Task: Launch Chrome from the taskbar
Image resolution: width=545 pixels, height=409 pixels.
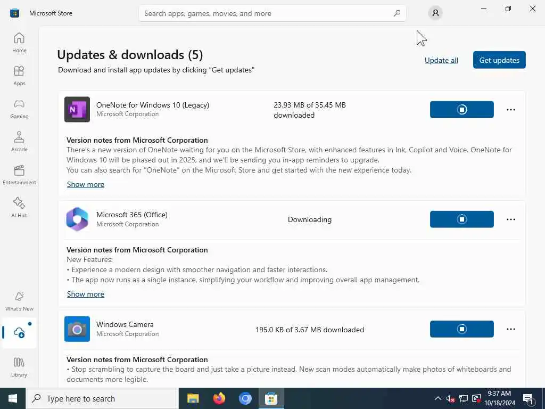Action: [245, 398]
